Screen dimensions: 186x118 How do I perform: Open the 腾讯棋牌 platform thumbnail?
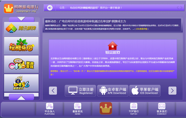[21, 28]
